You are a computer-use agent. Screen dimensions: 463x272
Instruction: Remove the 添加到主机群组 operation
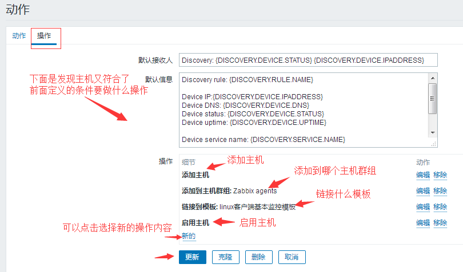pos(440,191)
